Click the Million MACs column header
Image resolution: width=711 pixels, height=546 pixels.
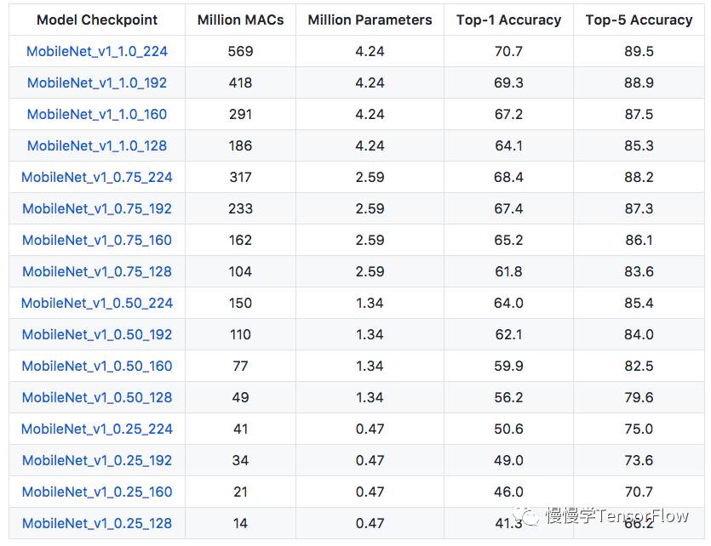point(240,20)
